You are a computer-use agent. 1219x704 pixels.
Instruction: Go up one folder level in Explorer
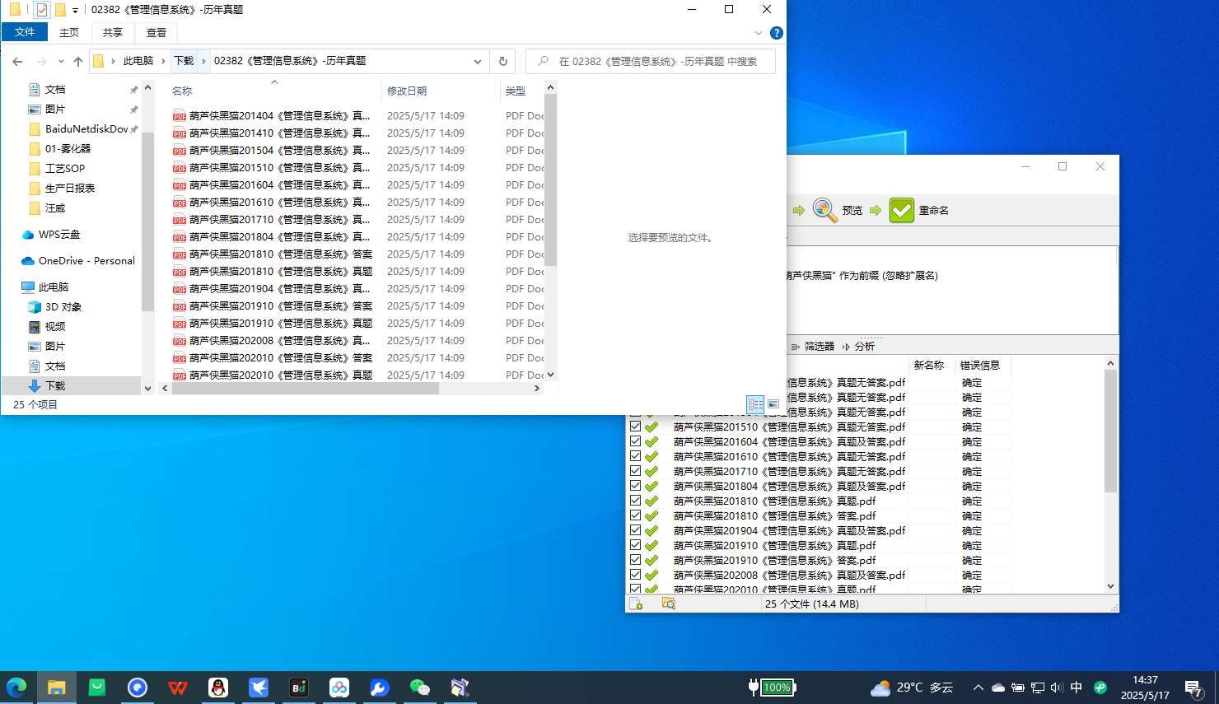pos(77,61)
